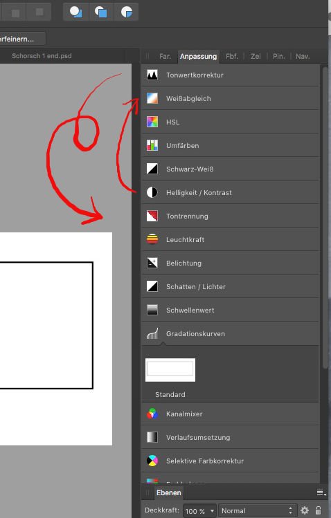Open the Normal blend mode dropdown
The height and width of the screenshot is (518, 331).
258,510
